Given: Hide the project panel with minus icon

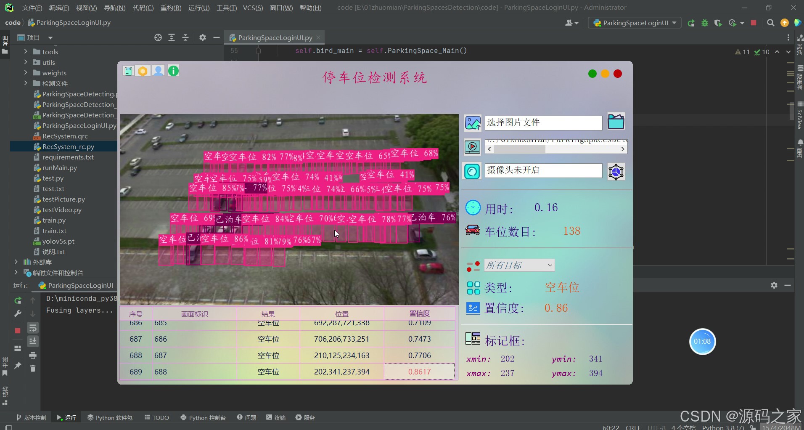Looking at the screenshot, I should 217,37.
